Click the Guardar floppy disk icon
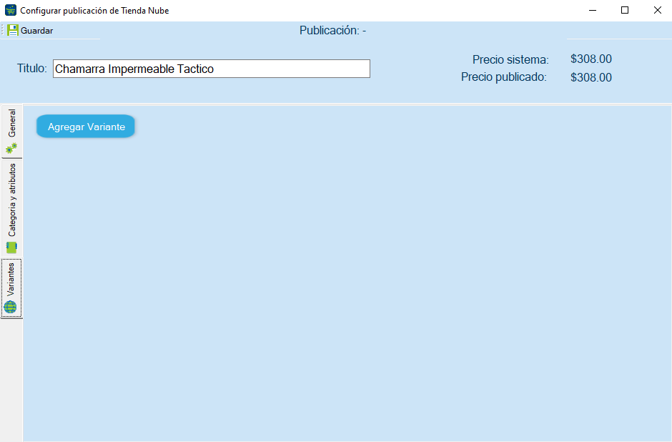 click(x=12, y=31)
